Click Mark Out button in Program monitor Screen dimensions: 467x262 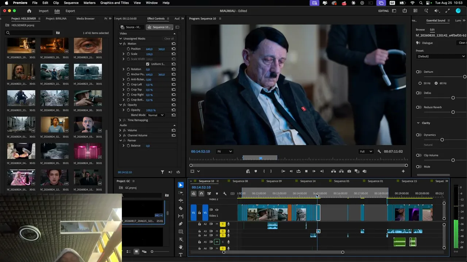pyautogui.click(x=271, y=171)
